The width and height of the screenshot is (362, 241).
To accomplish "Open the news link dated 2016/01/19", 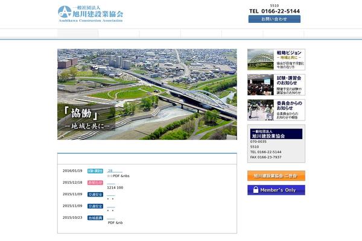I will [x=115, y=171].
